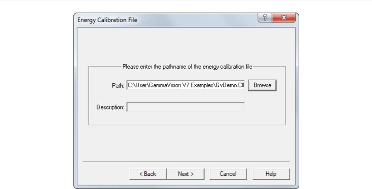The image size is (372, 189).
Task: Click the 'Path:' label
Action: click(118, 86)
